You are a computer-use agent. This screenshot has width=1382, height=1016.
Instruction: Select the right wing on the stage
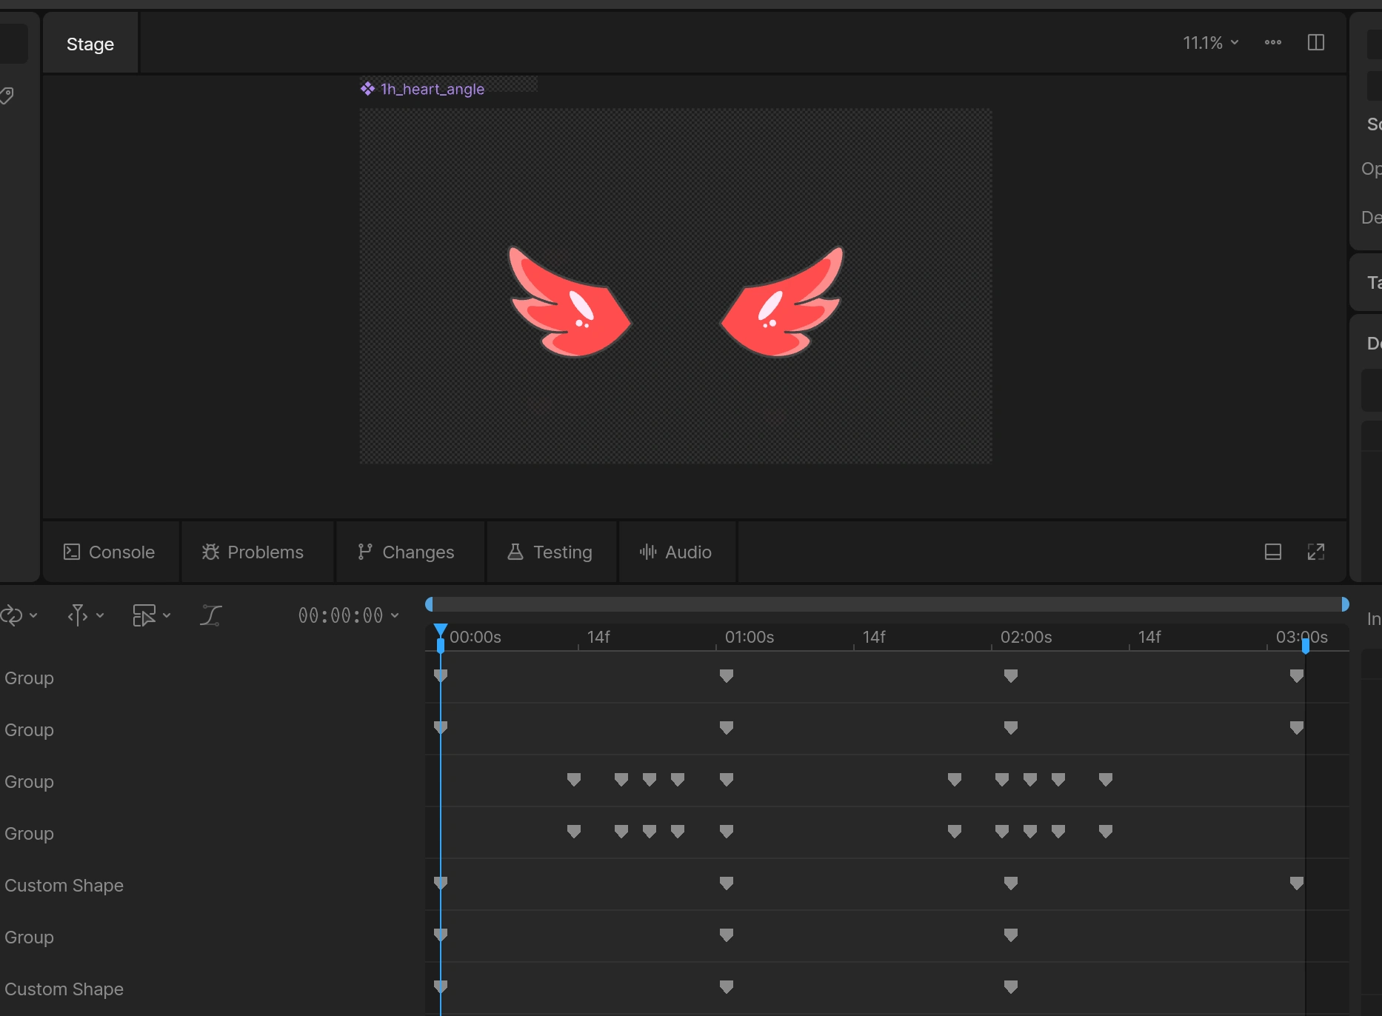coord(783,302)
